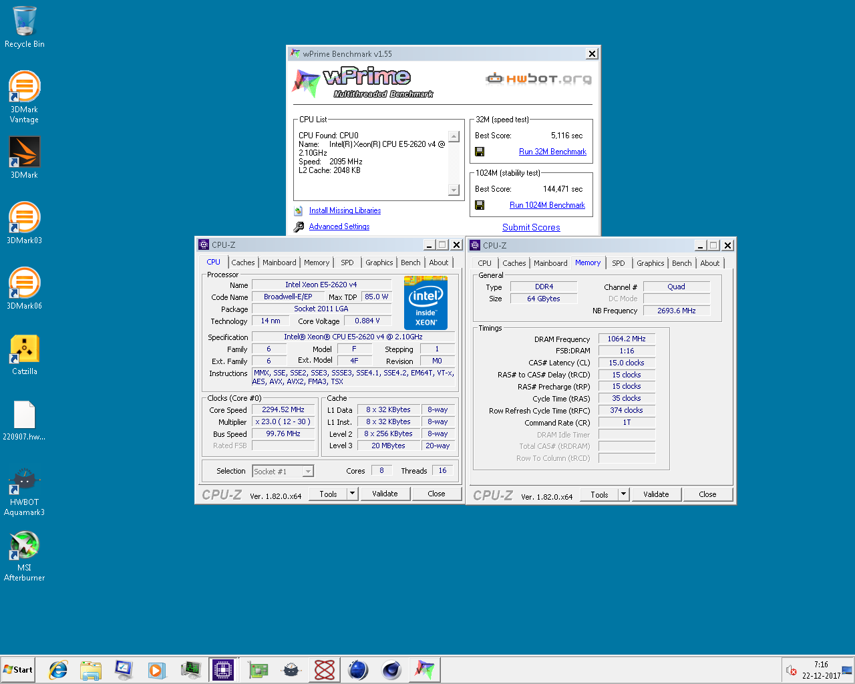Image resolution: width=855 pixels, height=684 pixels.
Task: Switch to Mainboard tab in left CPU-Z
Action: (279, 263)
